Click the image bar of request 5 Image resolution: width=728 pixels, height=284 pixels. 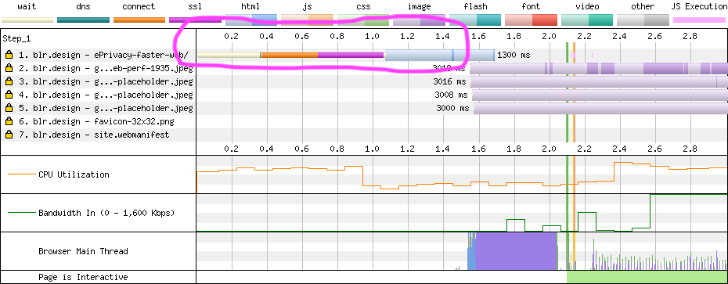600,109
